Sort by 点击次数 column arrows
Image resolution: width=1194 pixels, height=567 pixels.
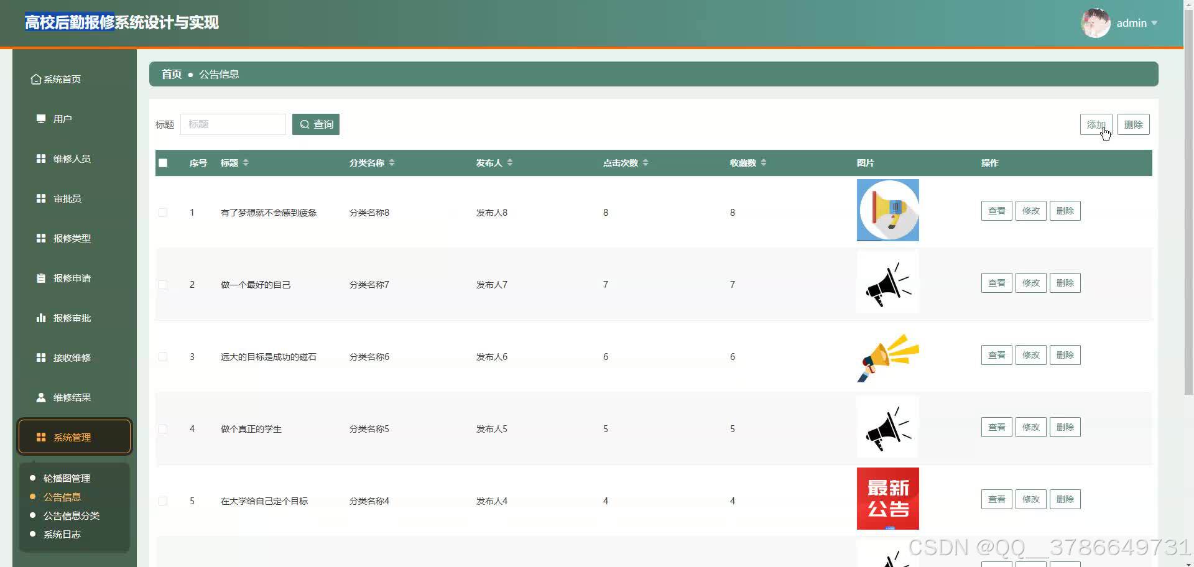click(646, 162)
